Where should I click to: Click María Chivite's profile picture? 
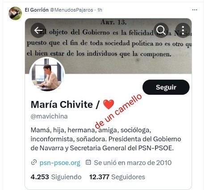(47, 74)
